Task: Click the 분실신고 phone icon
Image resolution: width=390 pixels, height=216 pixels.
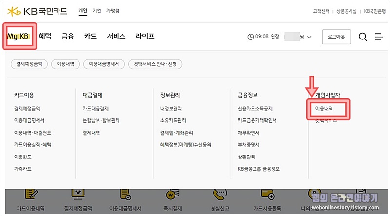Action: coord(220,196)
